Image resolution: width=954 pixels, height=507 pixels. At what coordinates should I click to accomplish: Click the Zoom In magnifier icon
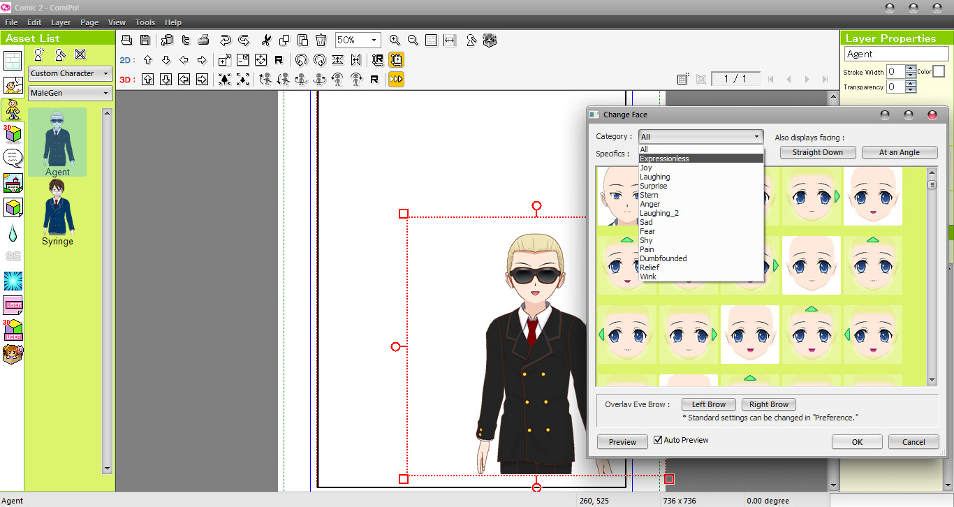click(x=396, y=40)
